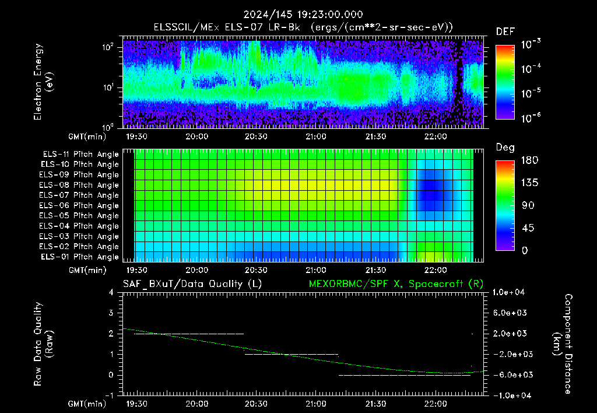Click the DEF colorbar label
Screen dimensions: 597x413
coord(505,32)
